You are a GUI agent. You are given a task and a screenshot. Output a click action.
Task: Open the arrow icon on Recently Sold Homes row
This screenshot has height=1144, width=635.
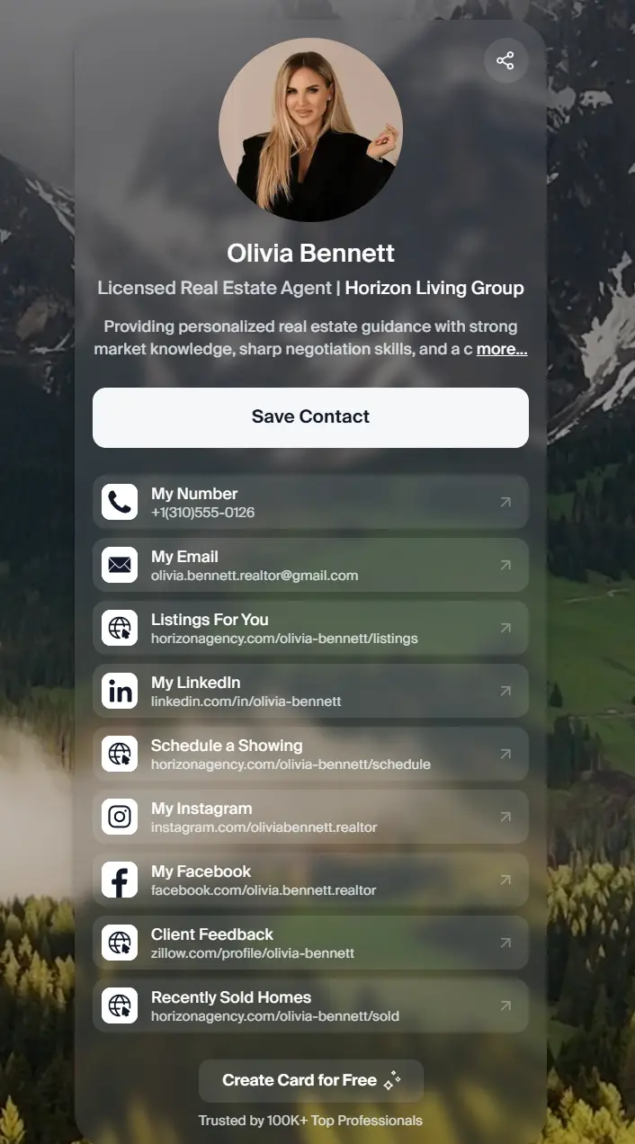pos(505,1005)
